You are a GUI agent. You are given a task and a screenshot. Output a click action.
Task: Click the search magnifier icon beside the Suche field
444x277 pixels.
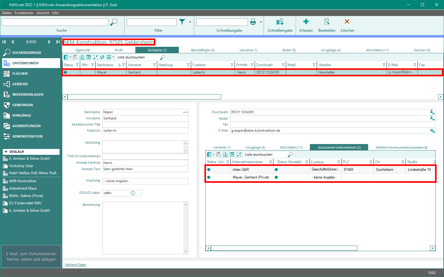pyautogui.click(x=114, y=22)
